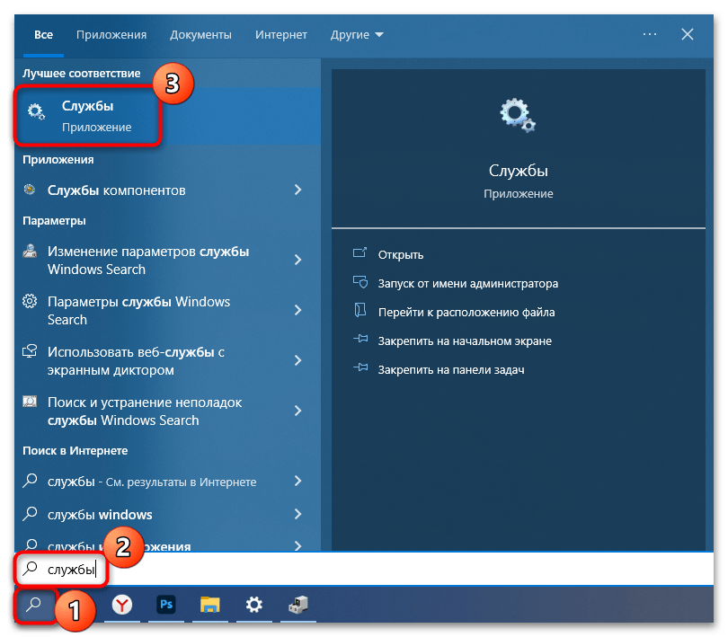Click the last taskbar app icon
This screenshot has height=637, width=728.
click(297, 605)
